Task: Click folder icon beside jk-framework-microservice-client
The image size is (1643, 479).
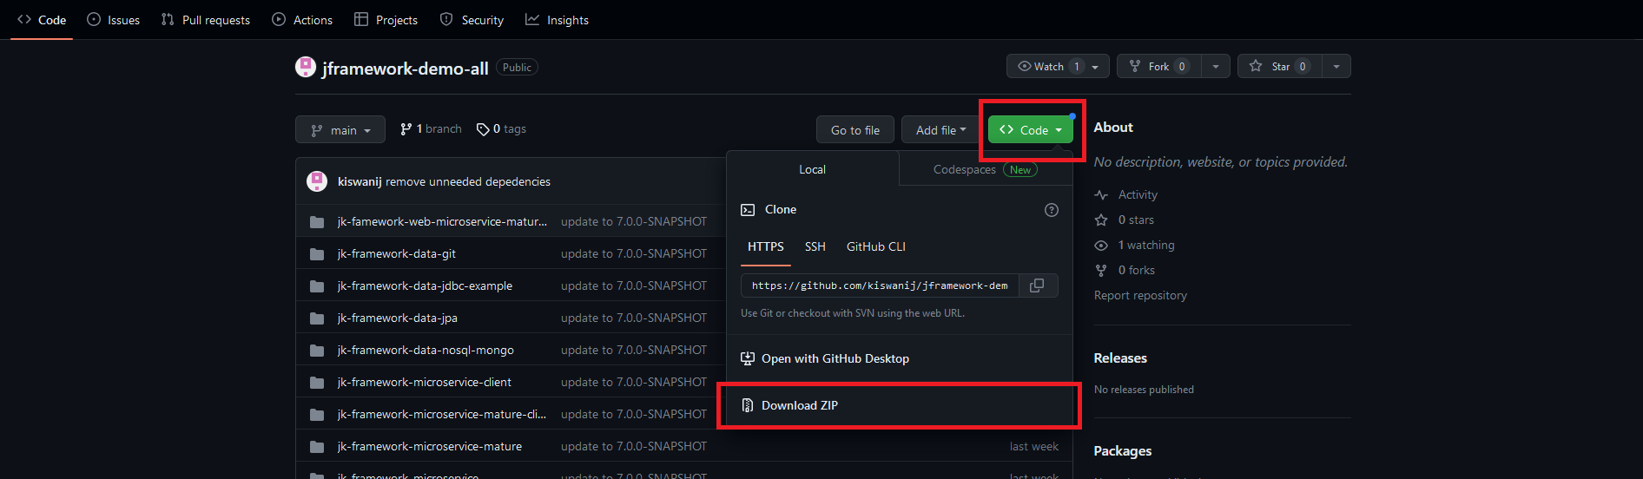Action: point(317,383)
